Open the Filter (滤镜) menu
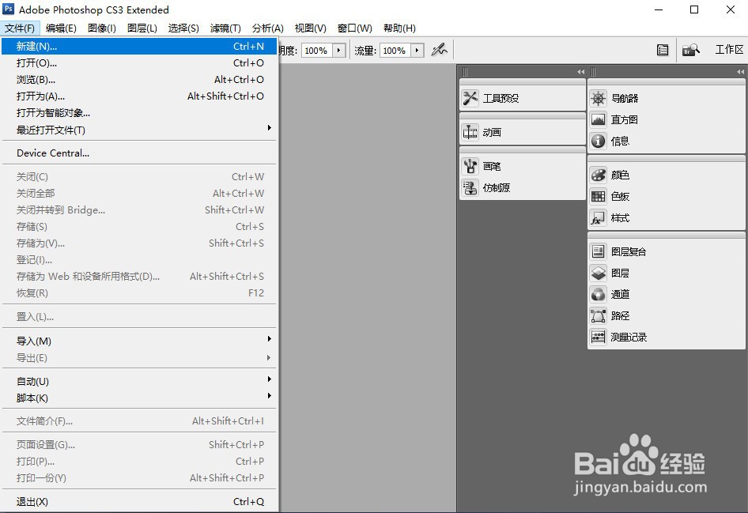Viewport: 748px width, 513px height. [x=225, y=28]
